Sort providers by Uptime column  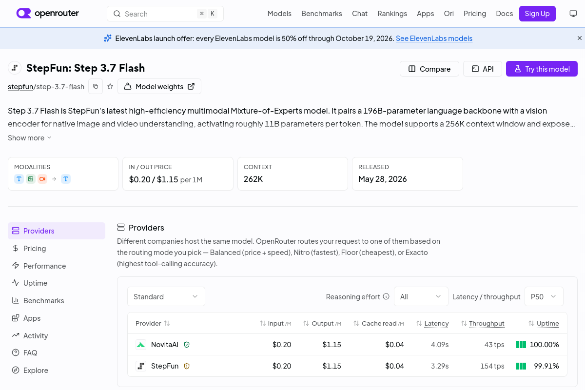544,323
